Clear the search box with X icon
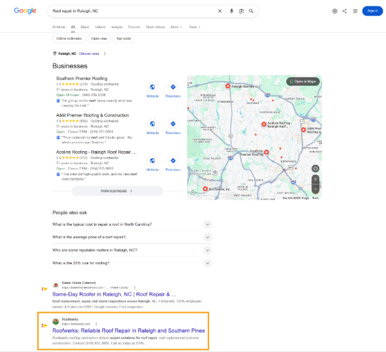Image resolution: width=386 pixels, height=352 pixels. pos(219,11)
